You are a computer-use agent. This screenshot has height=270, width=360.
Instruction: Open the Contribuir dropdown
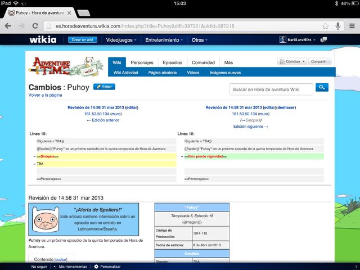pos(292,61)
